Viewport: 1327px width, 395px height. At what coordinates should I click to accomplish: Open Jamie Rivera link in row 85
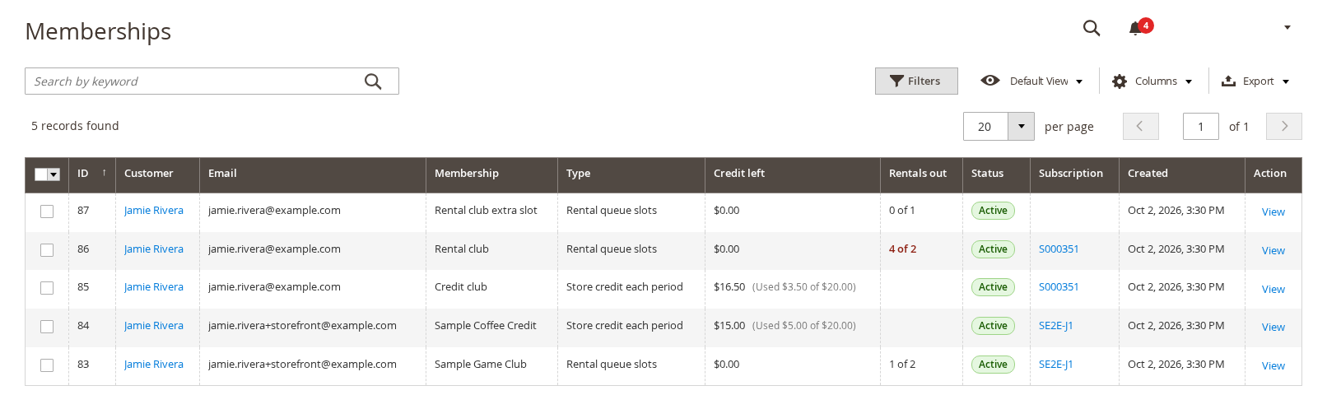154,287
